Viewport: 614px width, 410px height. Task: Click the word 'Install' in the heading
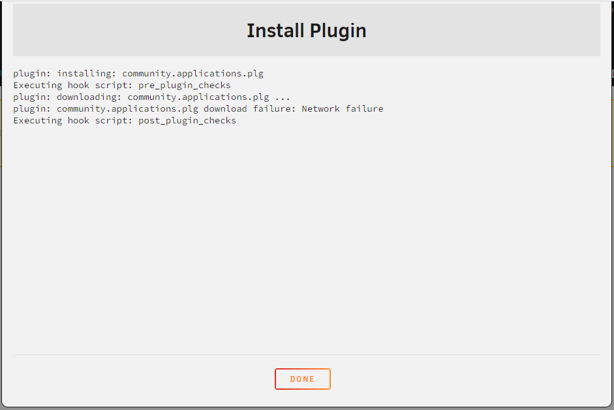pyautogui.click(x=275, y=31)
